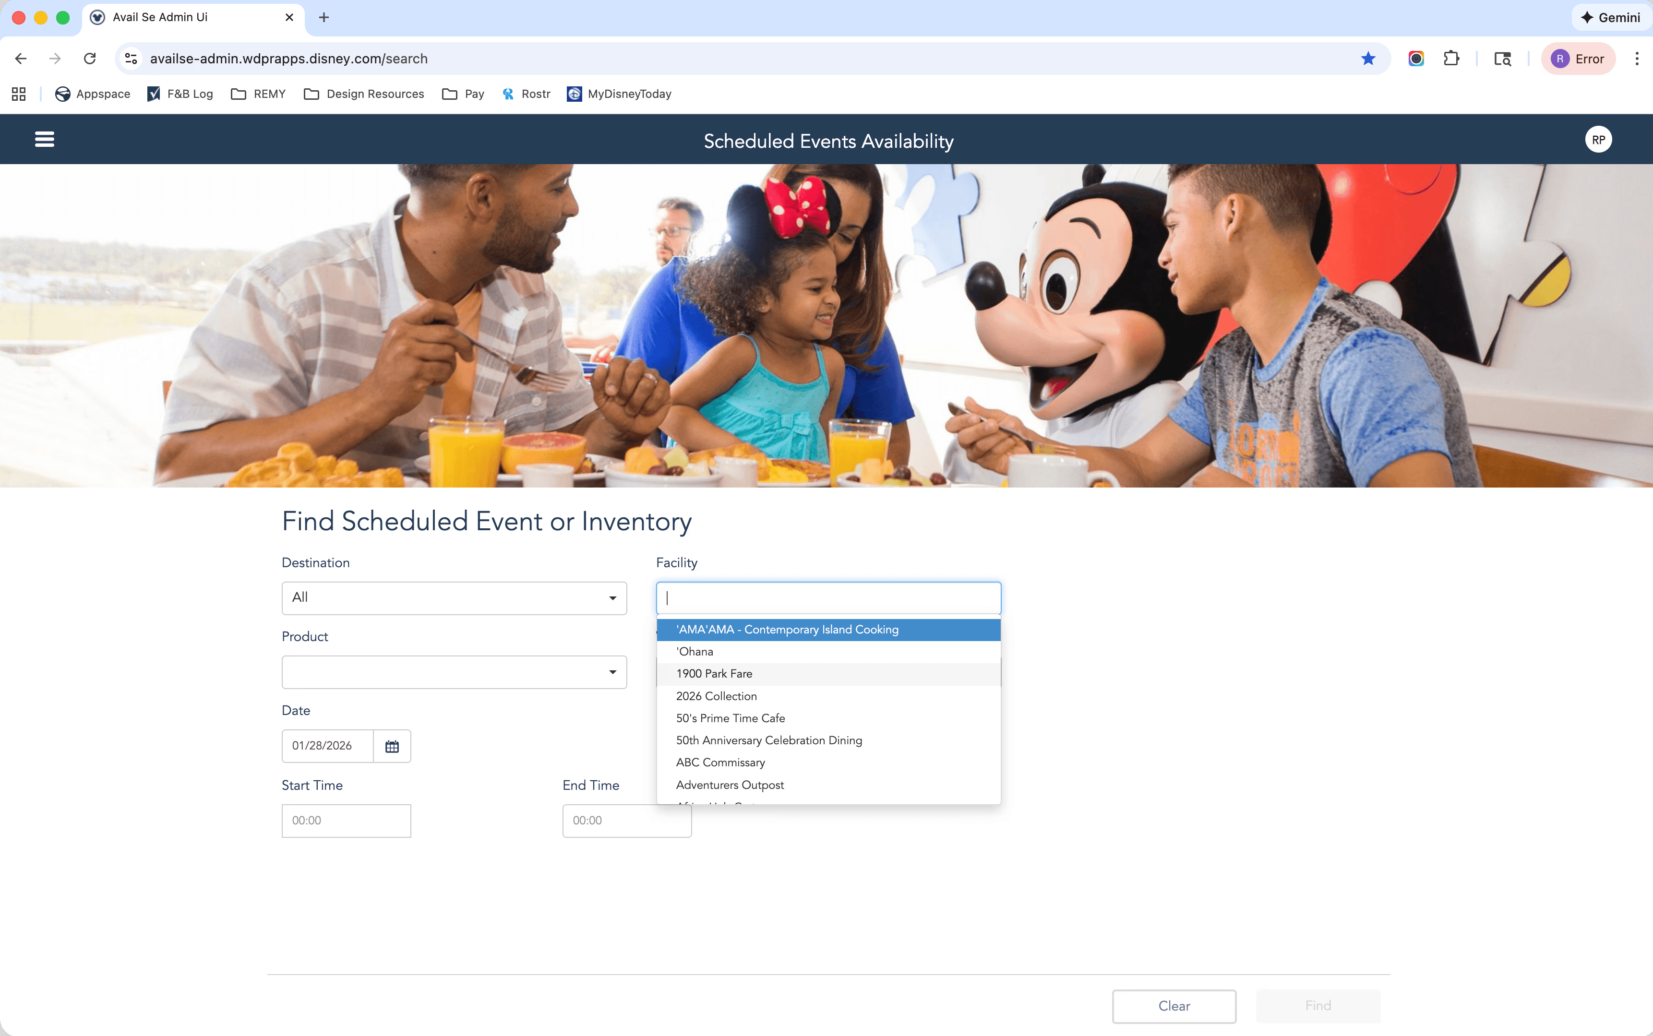The width and height of the screenshot is (1653, 1036).
Task: Pick ABC Commissary from the list
Action: click(x=720, y=762)
